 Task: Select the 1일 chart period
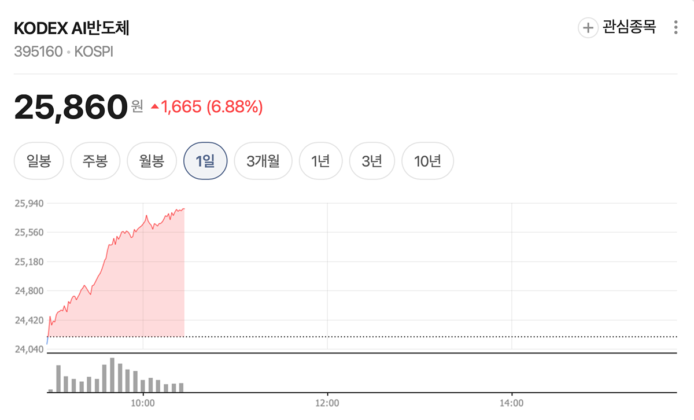205,161
